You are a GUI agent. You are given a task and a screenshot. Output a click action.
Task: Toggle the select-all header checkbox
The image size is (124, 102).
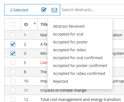pyautogui.click(x=13, y=24)
